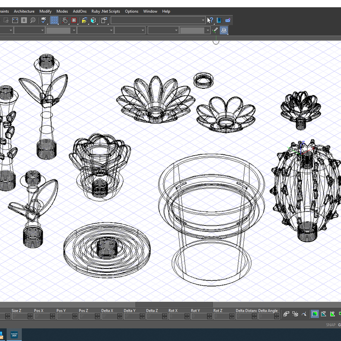Expand the fifth property dropdown

143,30
